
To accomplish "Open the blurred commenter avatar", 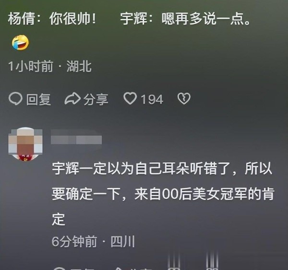I will coord(25,144).
